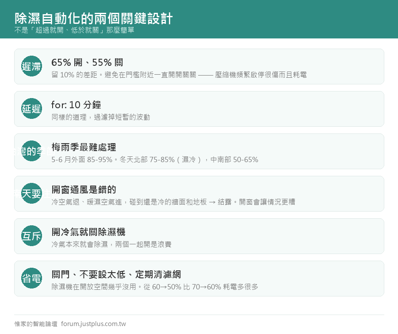Click the badge beside 梅雨季最難處理
The height and width of the screenshot is (334, 398).
[31, 151]
